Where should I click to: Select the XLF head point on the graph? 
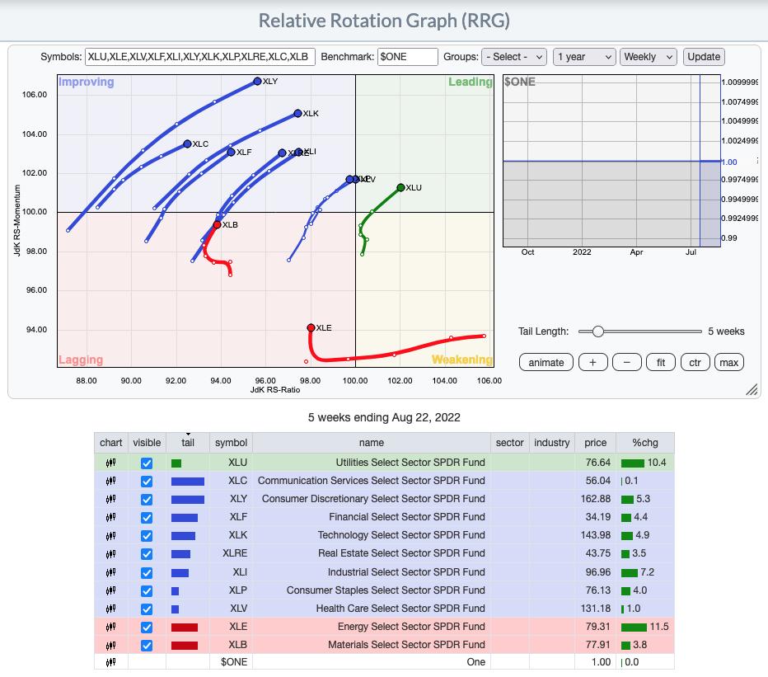[x=231, y=152]
